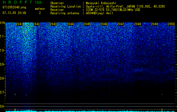Click the 0.6 kHz axis label
The height and width of the screenshot is (112, 177).
(2, 106)
